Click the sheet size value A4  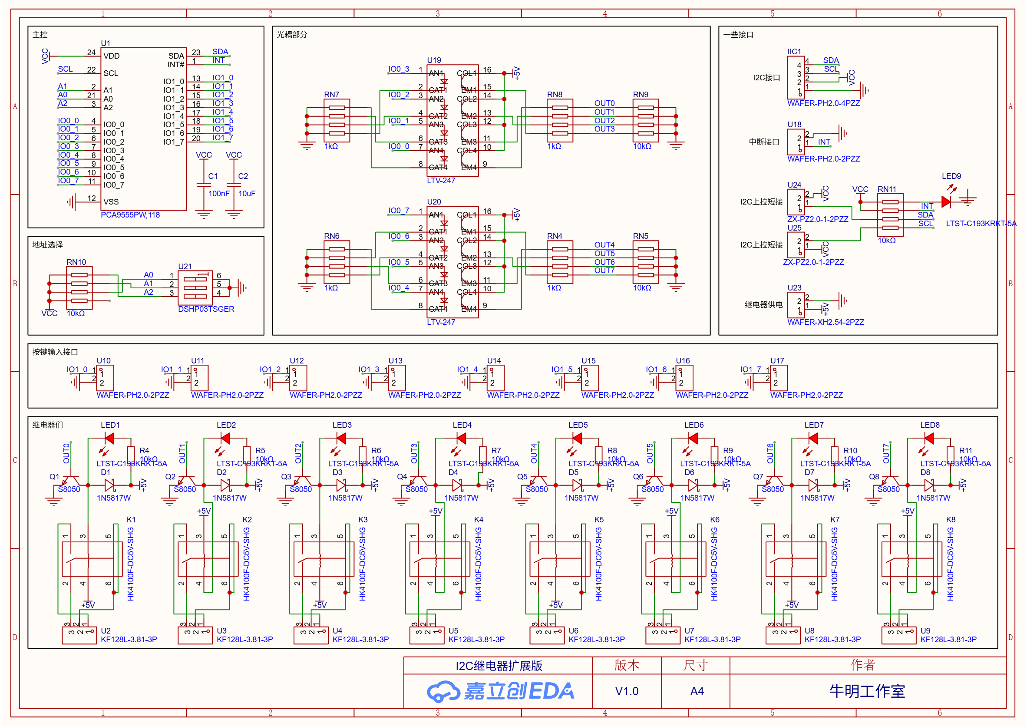697,691
